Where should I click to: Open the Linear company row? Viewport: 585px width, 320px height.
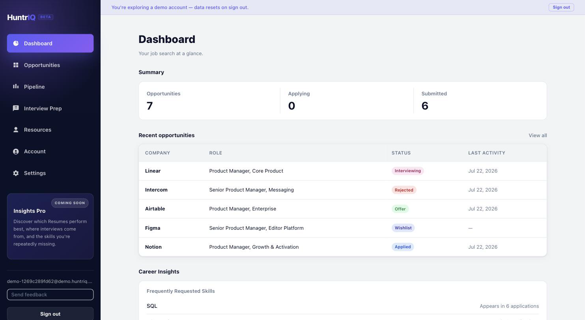pyautogui.click(x=342, y=171)
